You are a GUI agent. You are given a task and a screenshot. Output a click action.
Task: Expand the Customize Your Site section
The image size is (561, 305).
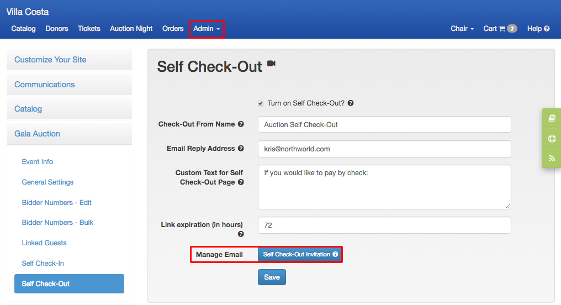tap(70, 60)
